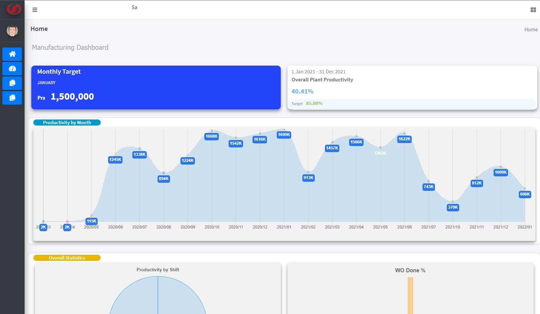Viewport: 540px width, 314px height.
Task: Click the upper documents icon in sidebar
Action: tap(12, 83)
